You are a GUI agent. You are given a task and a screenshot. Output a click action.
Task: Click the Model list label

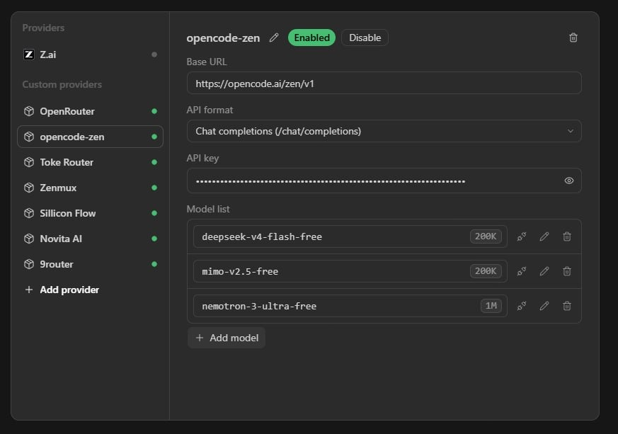[207, 210]
